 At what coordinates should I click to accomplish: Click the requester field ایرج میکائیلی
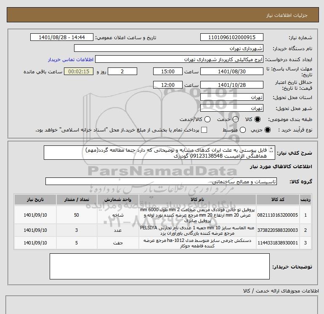(179, 59)
